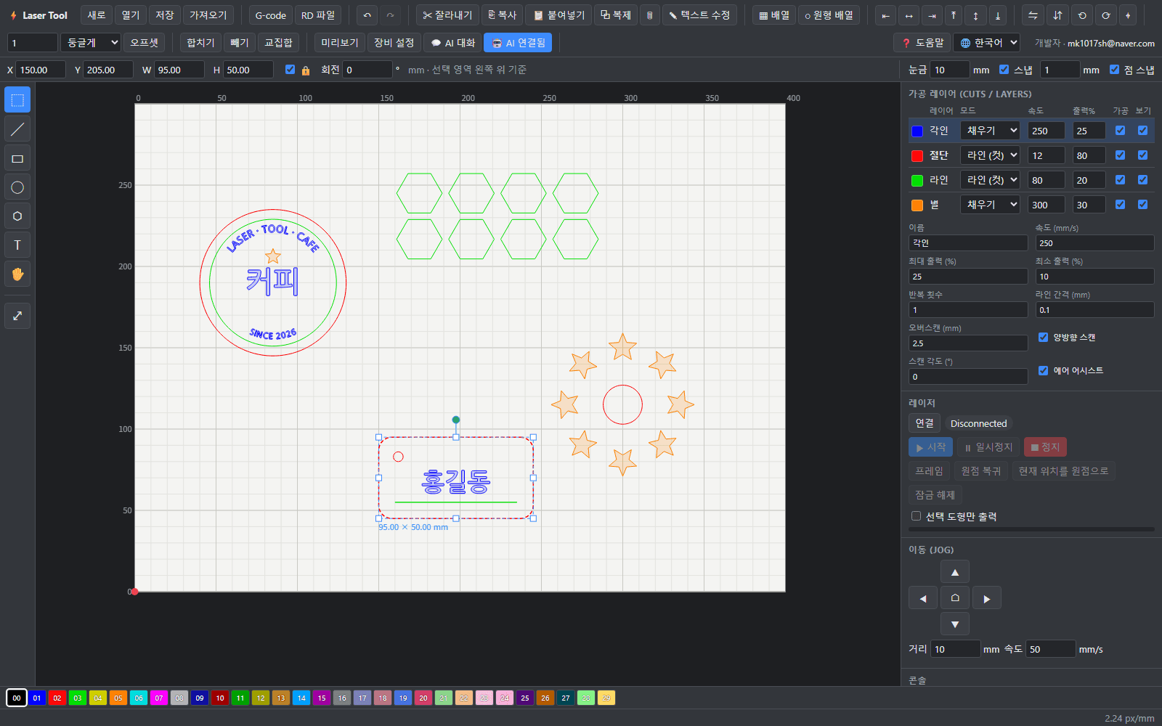Align selection to the top edge
The width and height of the screenshot is (1162, 726).
click(953, 15)
